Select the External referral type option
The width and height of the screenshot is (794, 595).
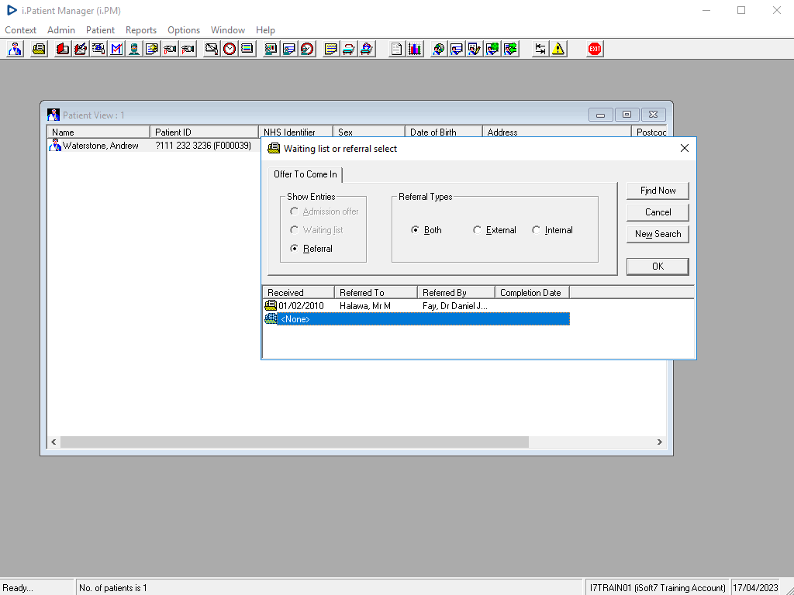click(477, 229)
